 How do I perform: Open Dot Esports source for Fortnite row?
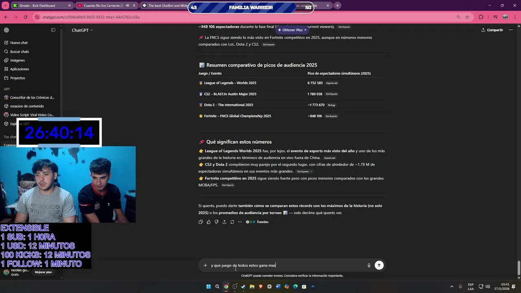pyautogui.click(x=331, y=116)
